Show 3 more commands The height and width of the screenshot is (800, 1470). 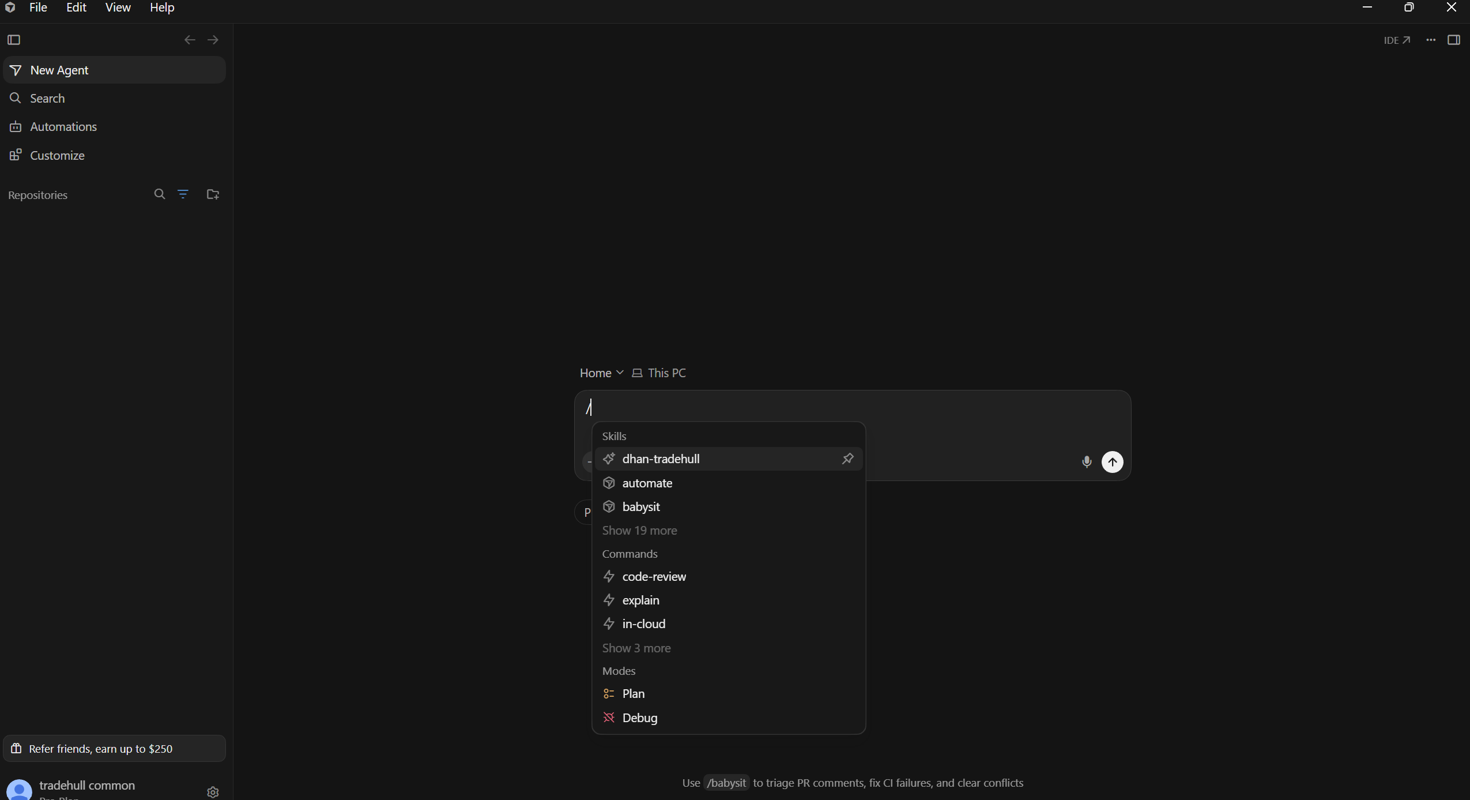pos(636,648)
